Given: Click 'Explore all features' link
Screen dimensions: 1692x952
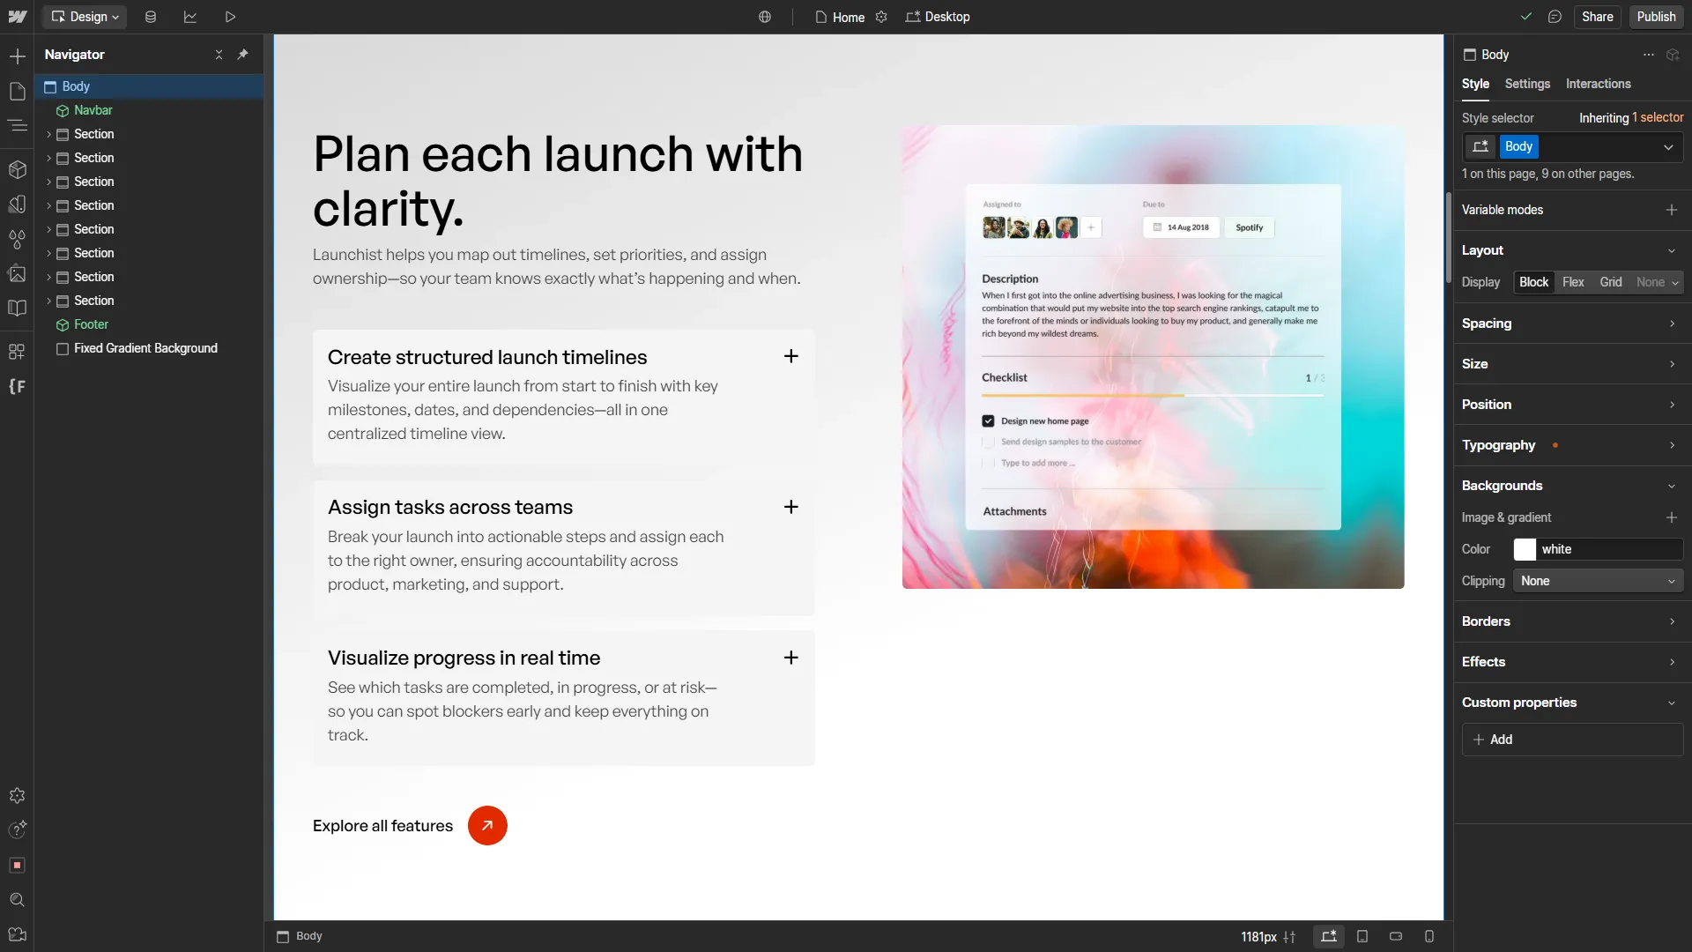Looking at the screenshot, I should (x=410, y=826).
